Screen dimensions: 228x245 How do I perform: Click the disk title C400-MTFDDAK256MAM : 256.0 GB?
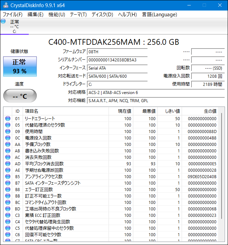114,42
